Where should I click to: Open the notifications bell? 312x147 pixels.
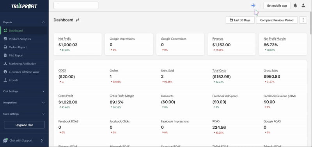click(x=295, y=5)
